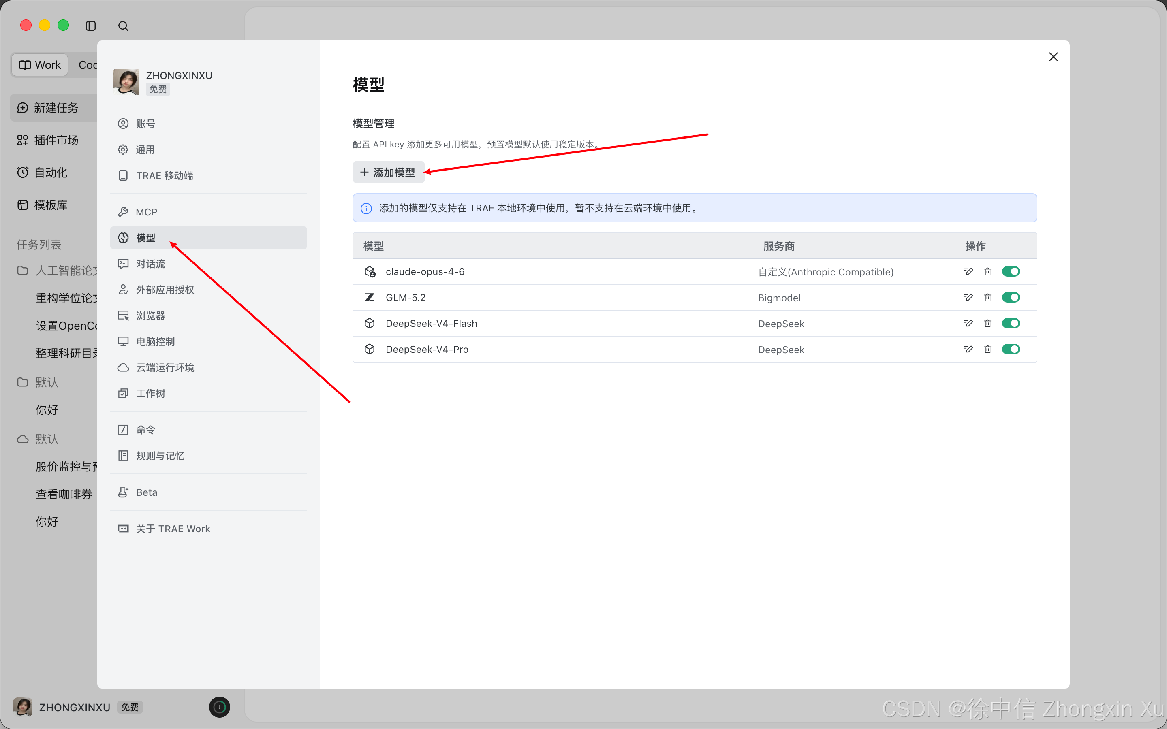Open 规则与记忆 settings
Screen dimensions: 1167x729
[208, 456]
